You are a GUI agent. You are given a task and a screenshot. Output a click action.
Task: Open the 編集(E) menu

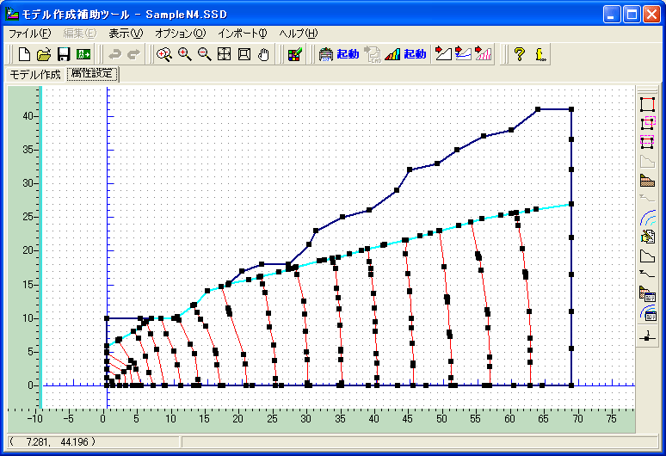pyautogui.click(x=80, y=33)
